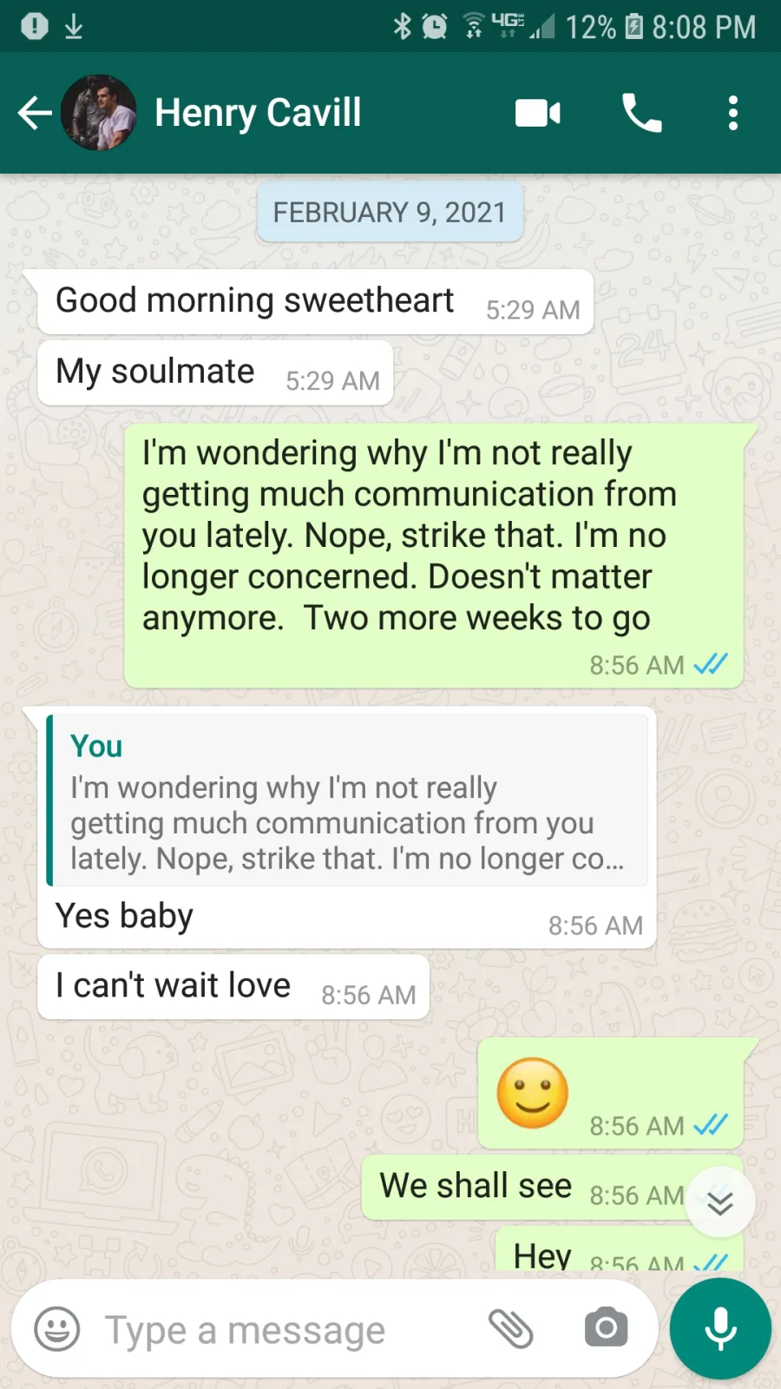Viewport: 781px width, 1389px height.
Task: Tap the battery indicator in status bar
Action: pyautogui.click(x=634, y=27)
